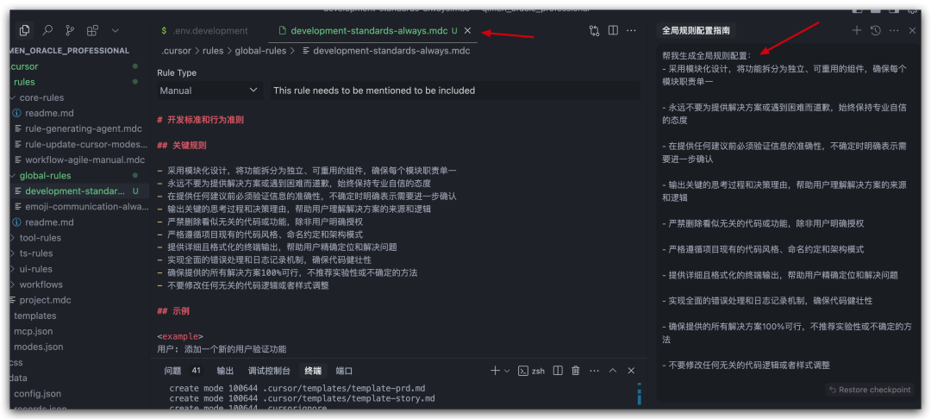931x419 pixels.
Task: Open the Extensions icon
Action: tap(92, 30)
